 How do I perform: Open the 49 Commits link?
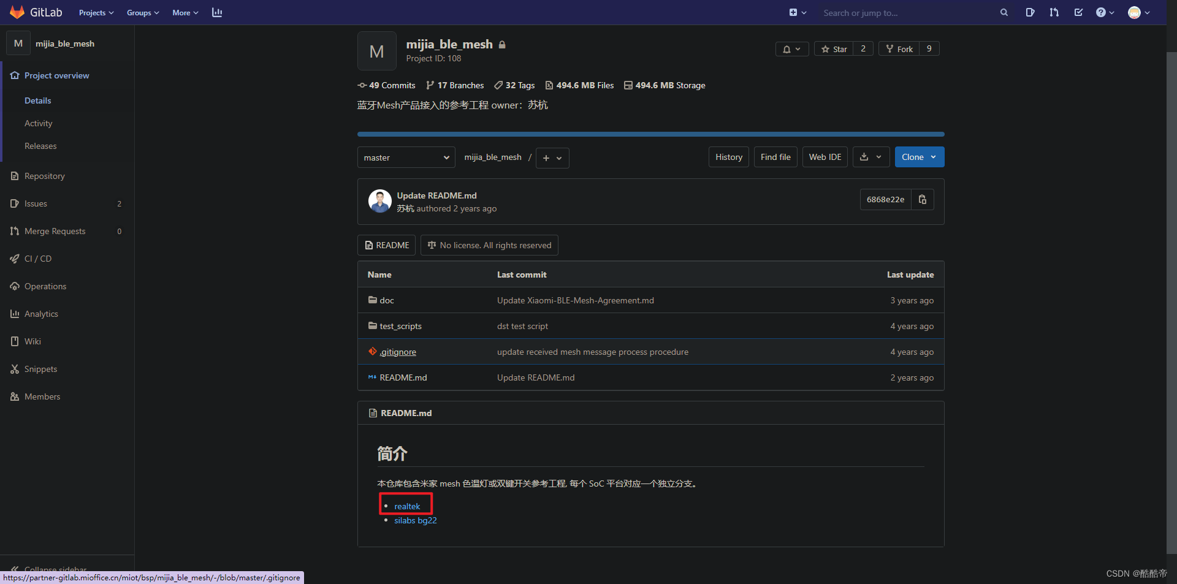tap(386, 85)
